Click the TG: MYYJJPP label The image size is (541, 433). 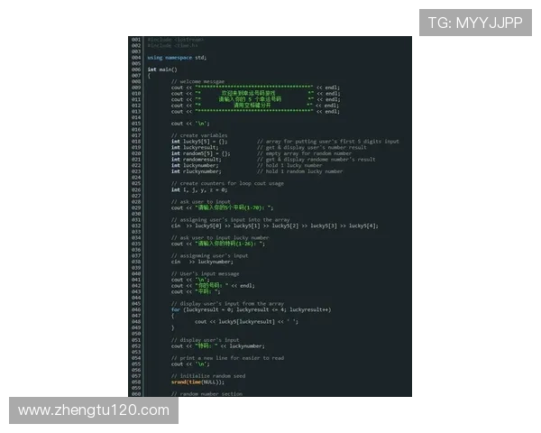[x=475, y=23]
